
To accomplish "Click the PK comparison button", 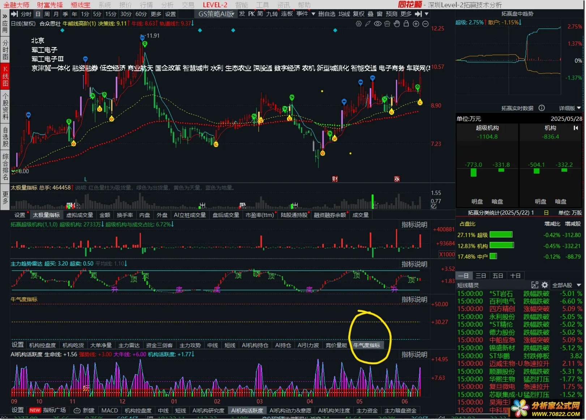I will (251, 14).
